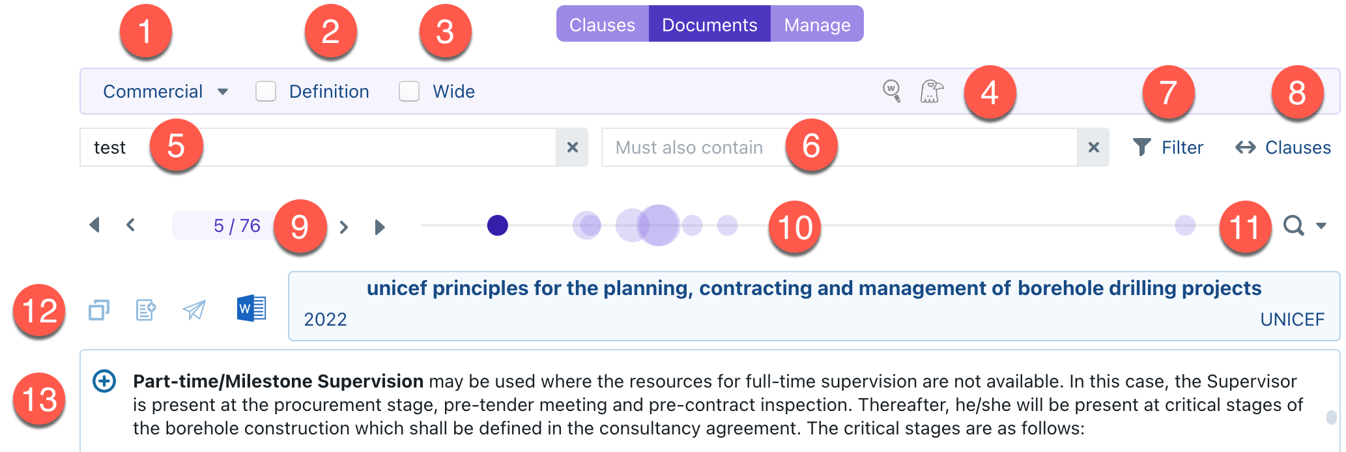Click the dark dot on results timeline
The width and height of the screenshot is (1346, 452).
[x=498, y=226]
